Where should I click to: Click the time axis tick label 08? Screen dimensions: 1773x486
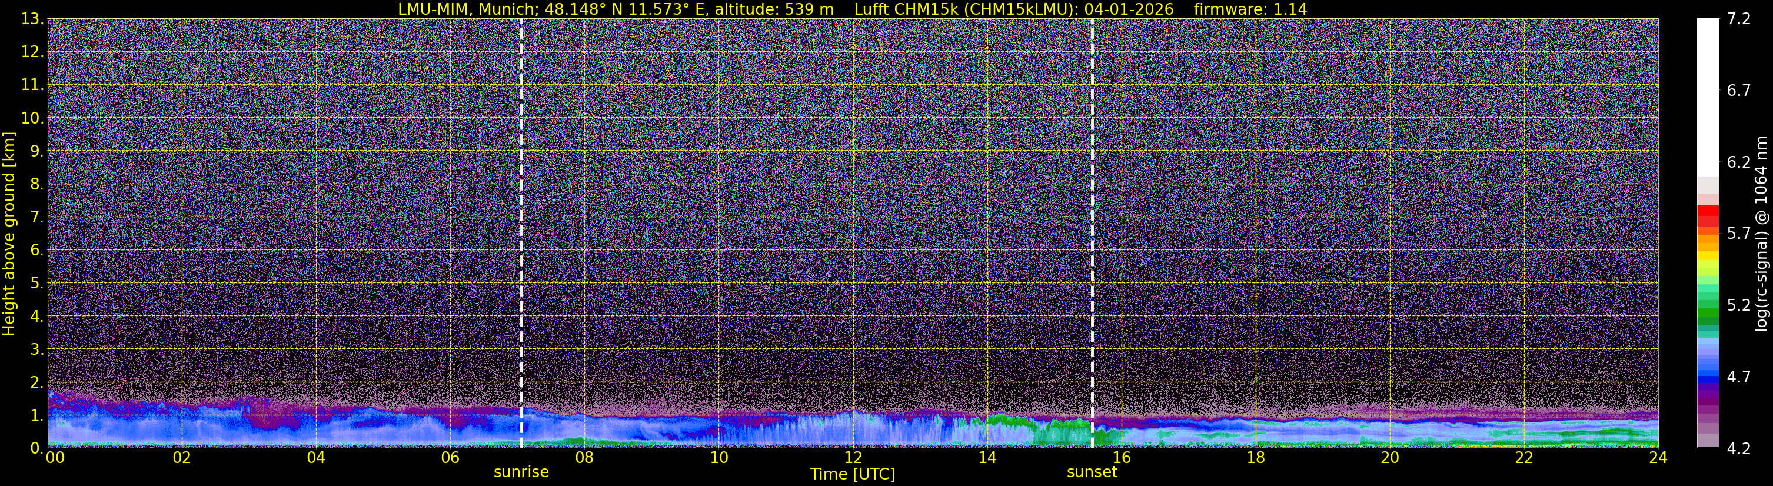pyautogui.click(x=584, y=458)
